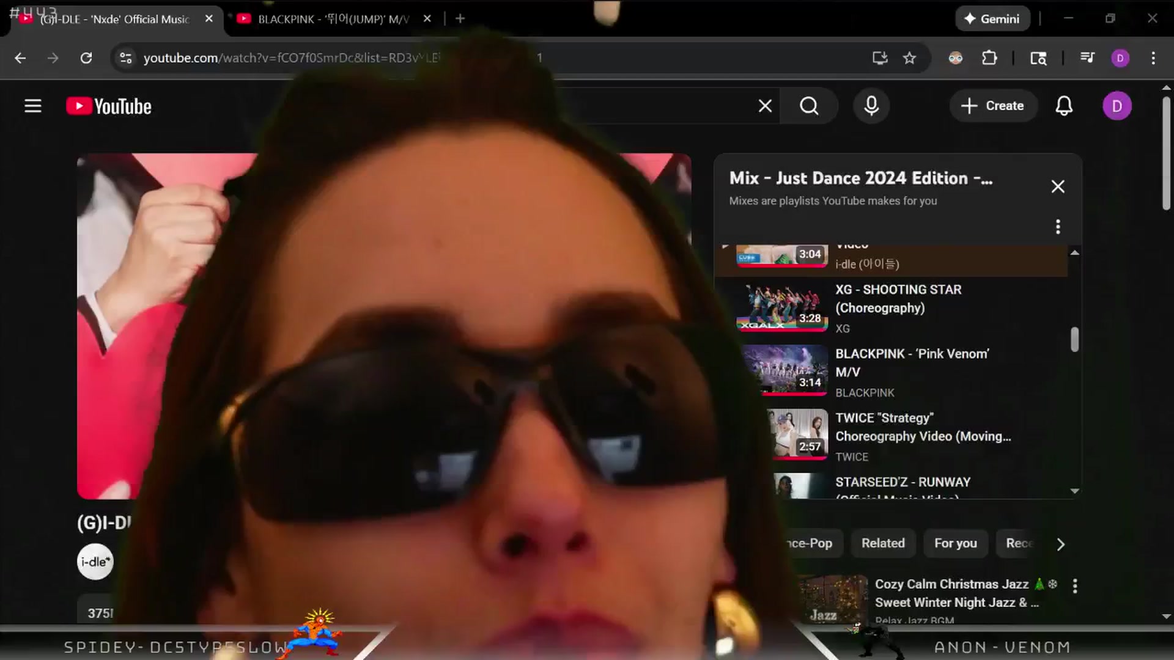Select the For you filter chip
Screen dimensions: 1174x660
coord(956,543)
